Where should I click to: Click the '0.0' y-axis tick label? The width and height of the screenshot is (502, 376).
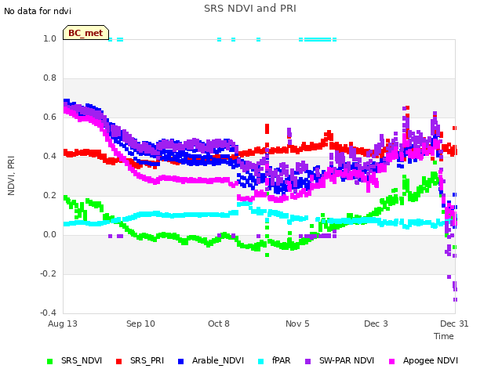[50, 235]
